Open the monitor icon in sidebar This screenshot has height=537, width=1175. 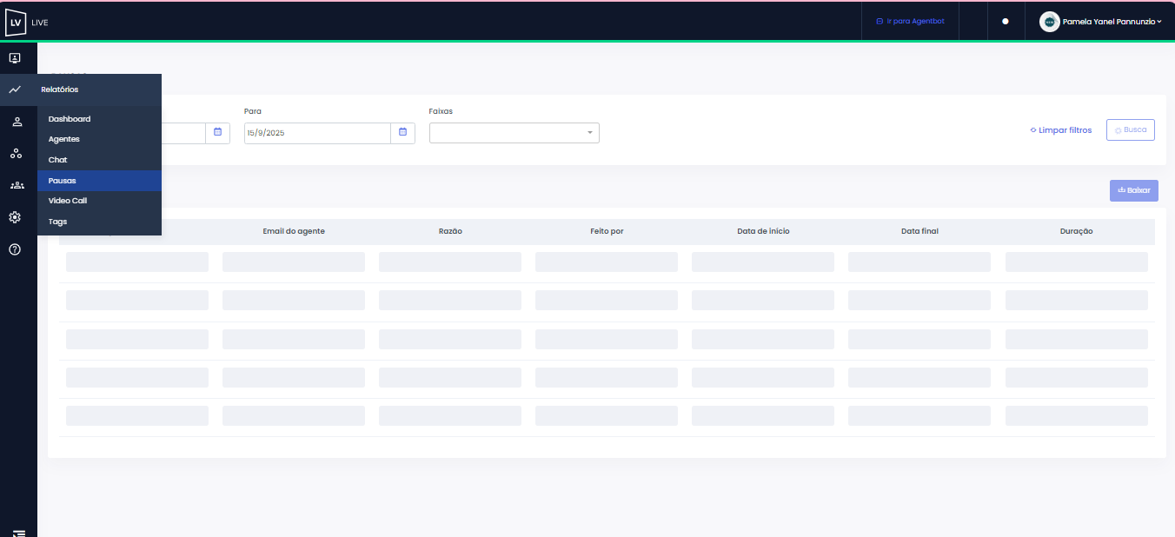(15, 58)
